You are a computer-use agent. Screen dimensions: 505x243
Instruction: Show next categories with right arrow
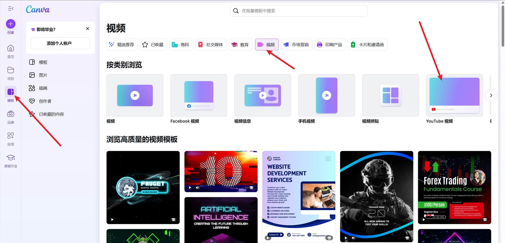point(491,95)
